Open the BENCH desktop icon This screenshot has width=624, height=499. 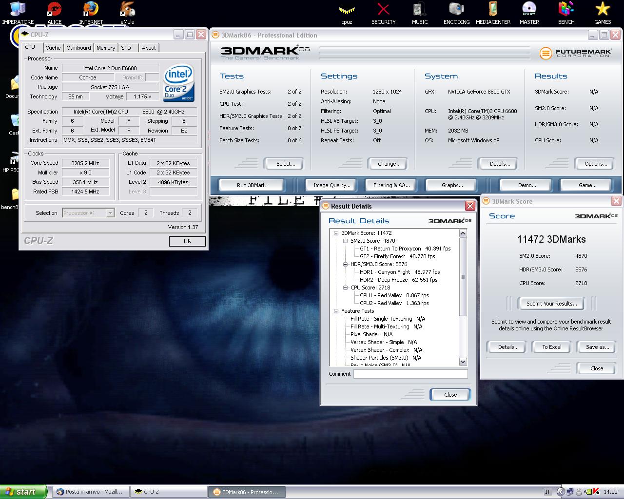tap(566, 12)
